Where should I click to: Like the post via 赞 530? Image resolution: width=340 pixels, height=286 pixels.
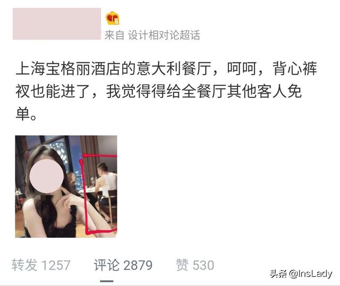[195, 265]
